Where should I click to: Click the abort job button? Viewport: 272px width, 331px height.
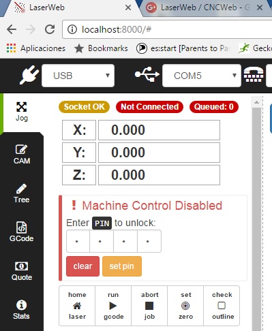[149, 306]
